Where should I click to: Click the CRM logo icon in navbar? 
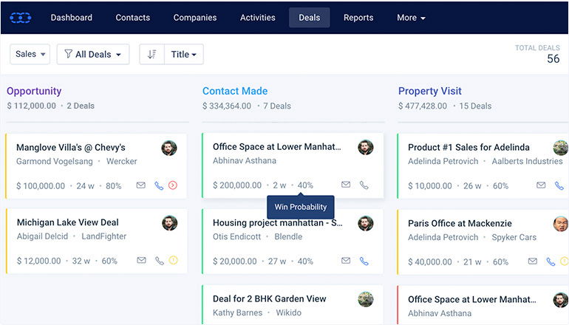(20, 18)
